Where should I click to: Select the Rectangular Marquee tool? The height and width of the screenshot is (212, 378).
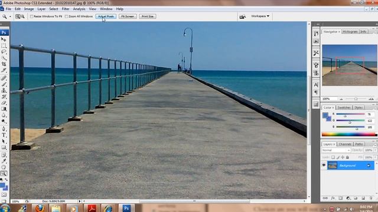4,46
